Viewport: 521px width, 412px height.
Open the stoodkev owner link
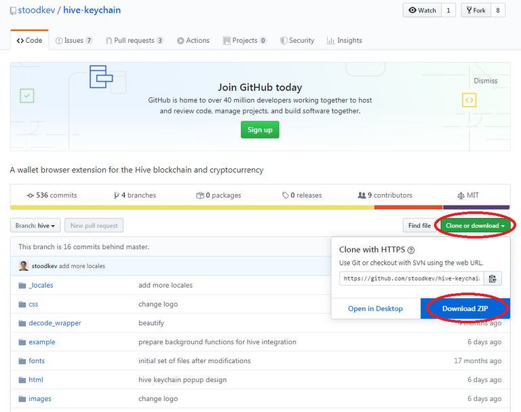point(36,10)
